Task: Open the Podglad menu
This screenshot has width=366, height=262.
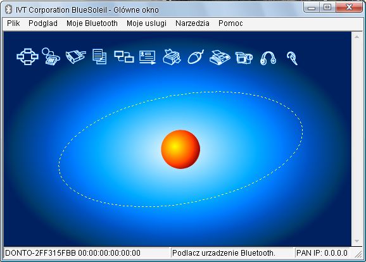Action: point(43,23)
